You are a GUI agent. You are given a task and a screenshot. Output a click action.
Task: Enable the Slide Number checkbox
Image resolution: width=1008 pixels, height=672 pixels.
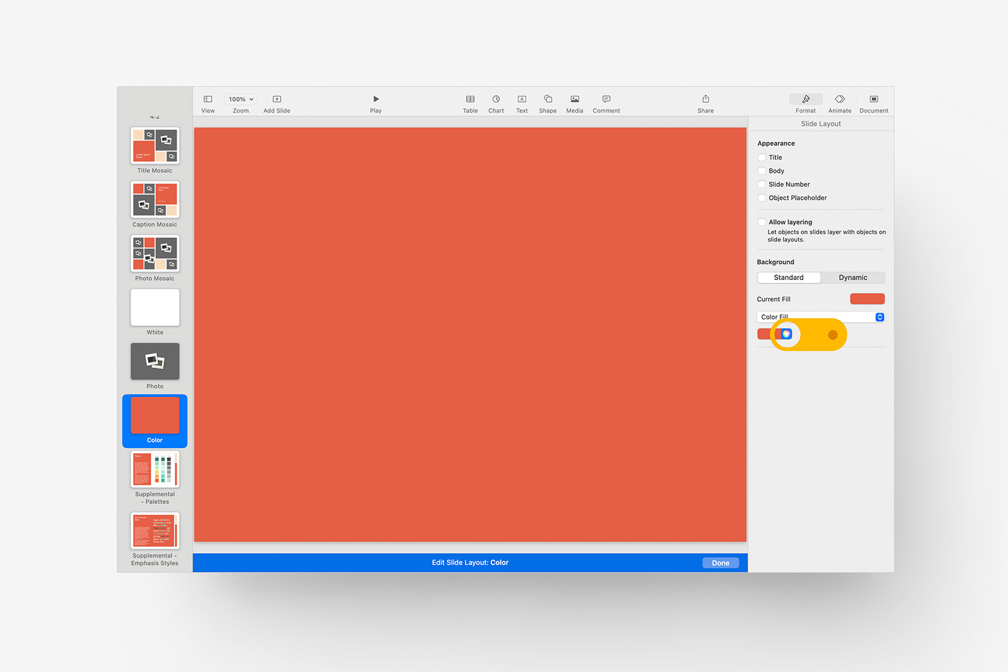[762, 184]
